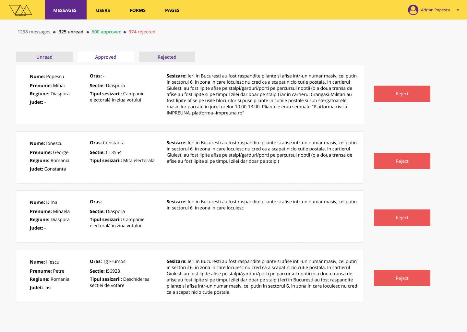The height and width of the screenshot is (332, 467).
Task: Click the Sesizare text in Popescu's card
Action: 262,94
